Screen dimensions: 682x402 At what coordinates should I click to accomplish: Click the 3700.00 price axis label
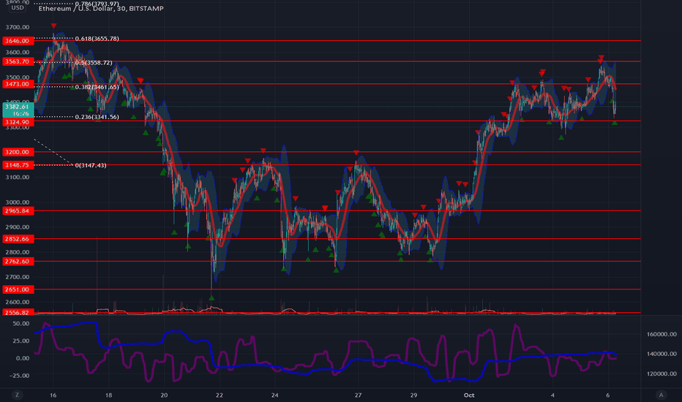18,27
